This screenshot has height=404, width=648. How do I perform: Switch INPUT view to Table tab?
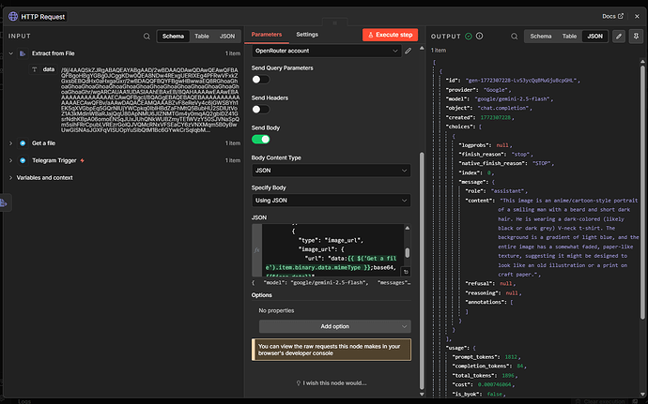point(201,36)
